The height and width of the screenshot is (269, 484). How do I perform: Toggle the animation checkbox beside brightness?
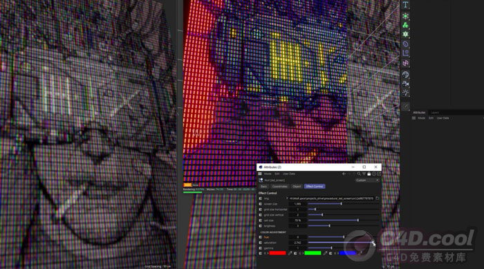(x=260, y=226)
